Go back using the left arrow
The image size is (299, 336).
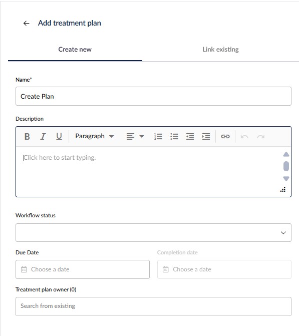point(27,23)
